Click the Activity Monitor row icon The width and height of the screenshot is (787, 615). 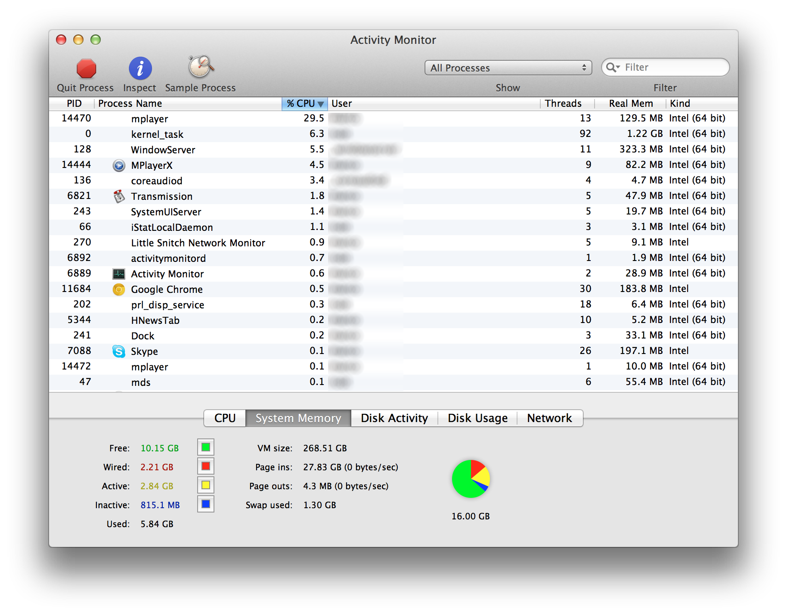click(119, 274)
